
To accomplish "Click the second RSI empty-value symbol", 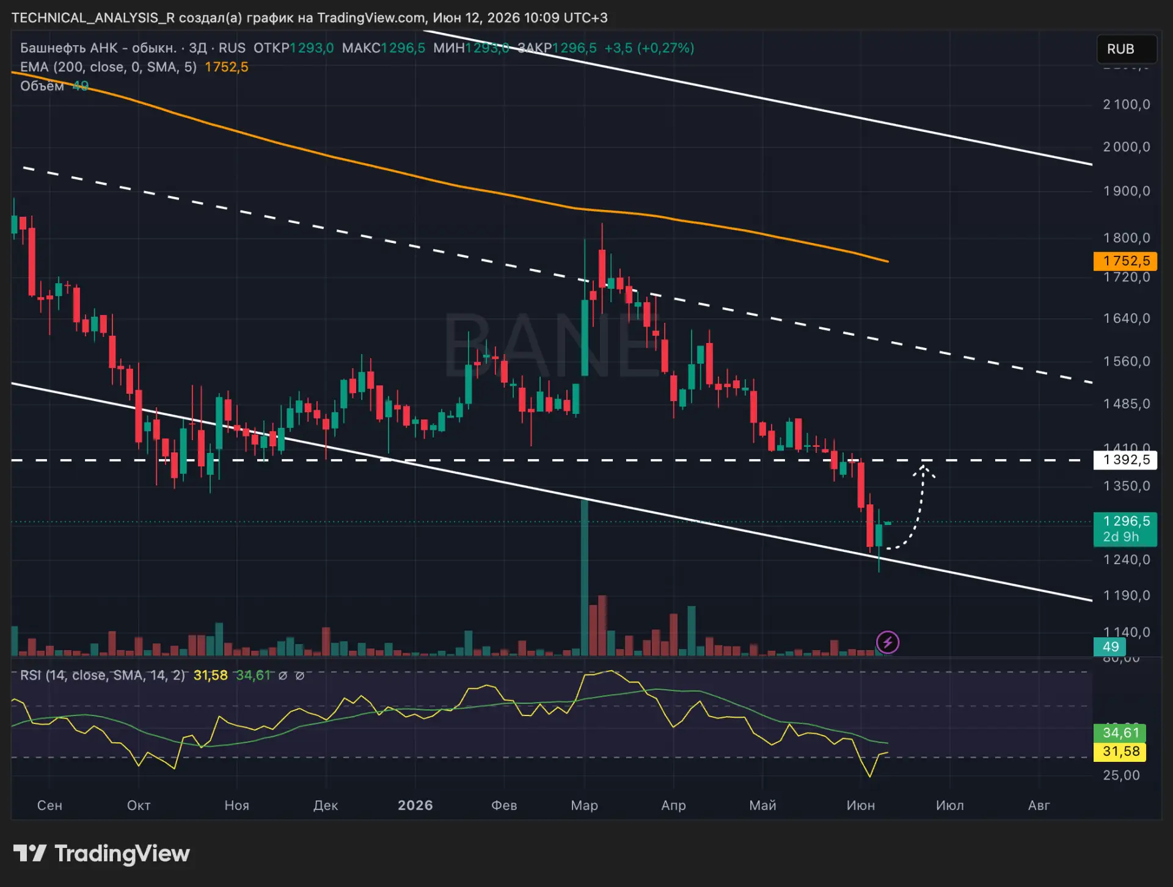I will click(x=300, y=676).
